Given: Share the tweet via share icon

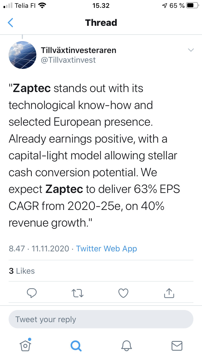Looking at the screenshot, I should (x=169, y=293).
